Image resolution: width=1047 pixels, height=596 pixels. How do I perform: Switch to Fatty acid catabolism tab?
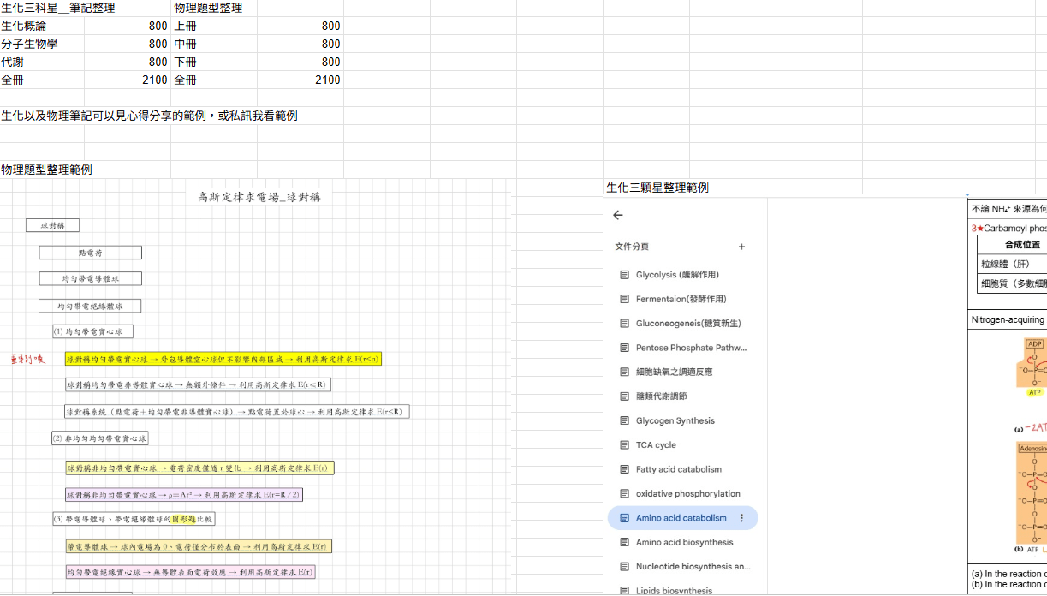pos(682,469)
